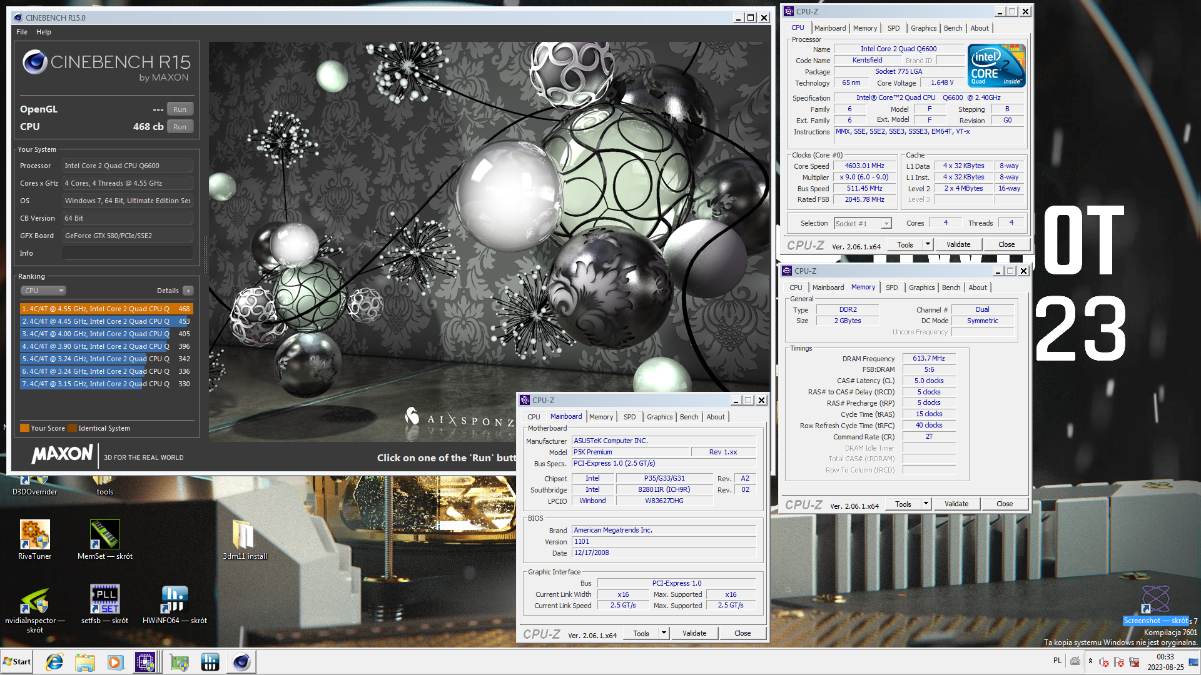Image resolution: width=1201 pixels, height=675 pixels.
Task: Open Tools dropdown arrow in CPU-Z Mainboard window
Action: [664, 633]
